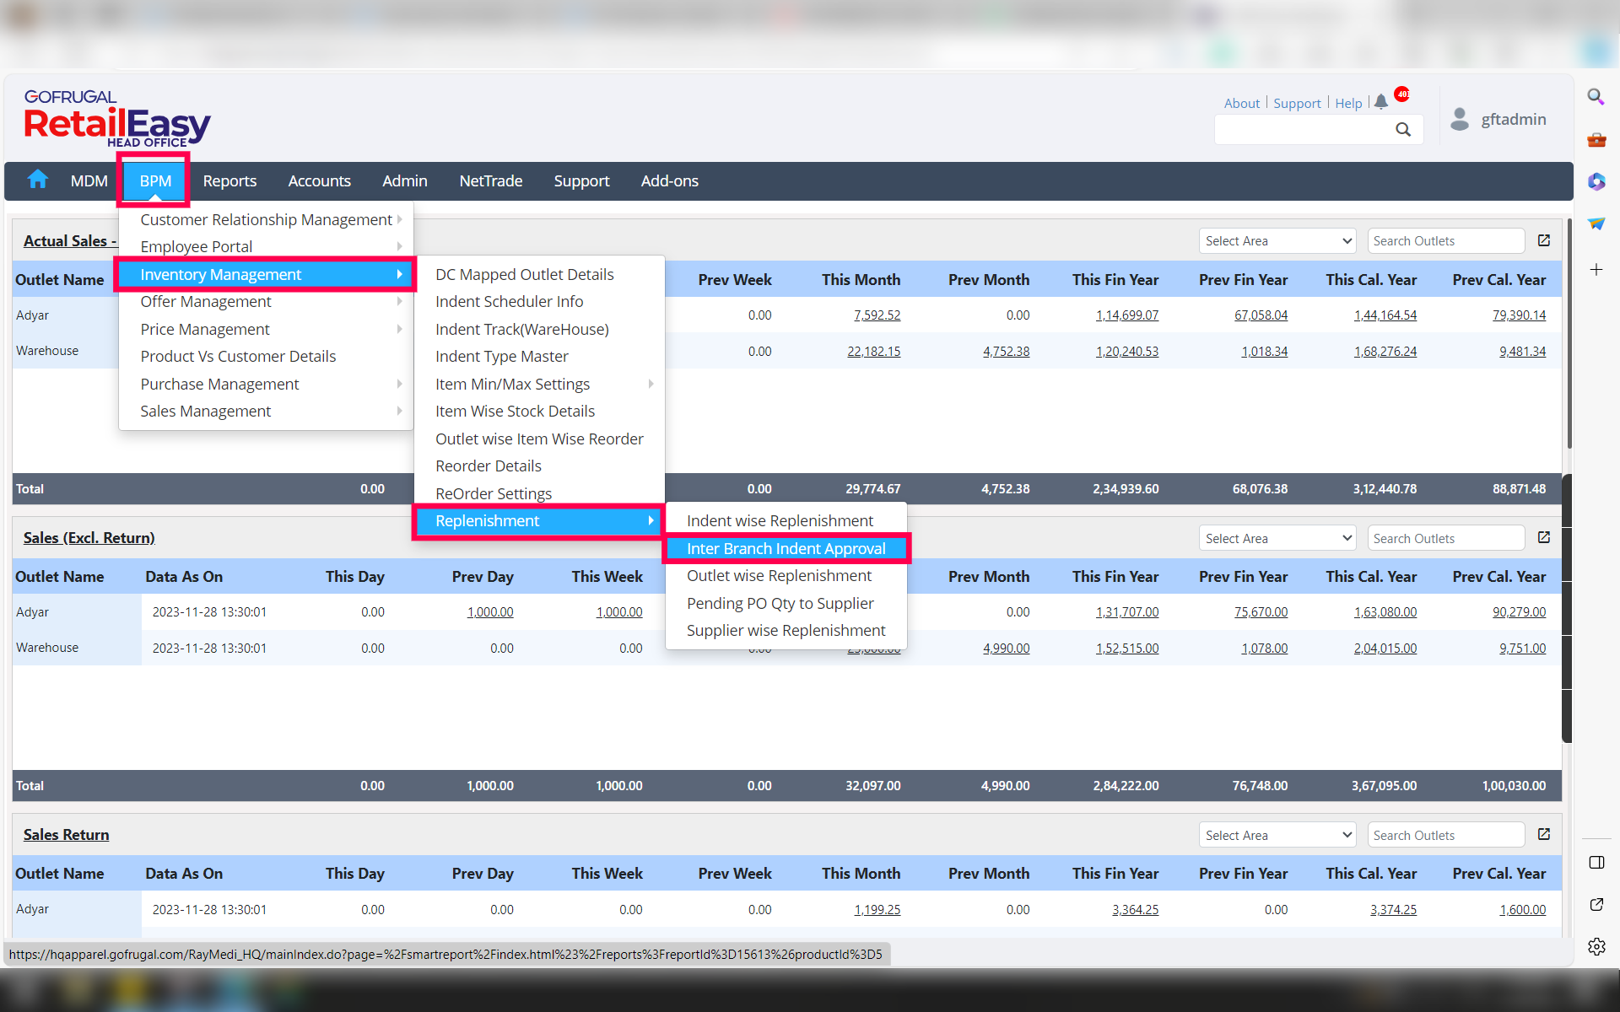Select Inter Branch Indent Approval menu item
1620x1012 pixels.
click(x=786, y=548)
